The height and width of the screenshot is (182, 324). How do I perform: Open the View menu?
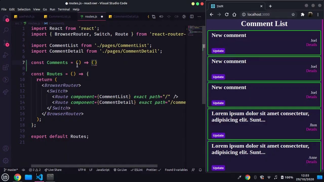click(x=36, y=9)
